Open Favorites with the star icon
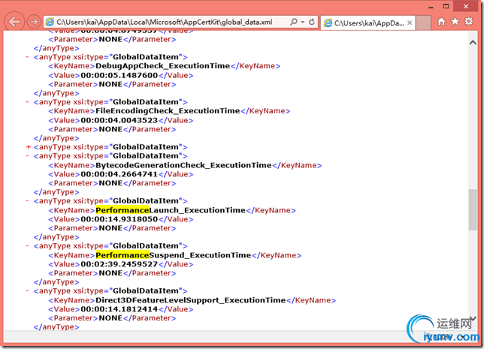Screen dimensions: 484x349 [455, 22]
